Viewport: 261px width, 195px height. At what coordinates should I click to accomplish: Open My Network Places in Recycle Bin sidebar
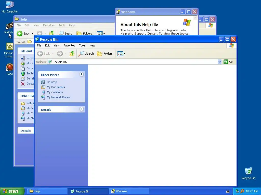click(x=58, y=97)
